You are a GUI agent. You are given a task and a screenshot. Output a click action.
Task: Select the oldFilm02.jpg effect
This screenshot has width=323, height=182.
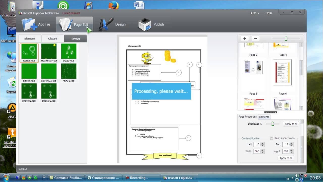(49, 73)
